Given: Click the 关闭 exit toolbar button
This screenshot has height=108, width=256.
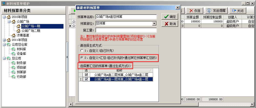Looking at the screenshot, I should (238, 11).
